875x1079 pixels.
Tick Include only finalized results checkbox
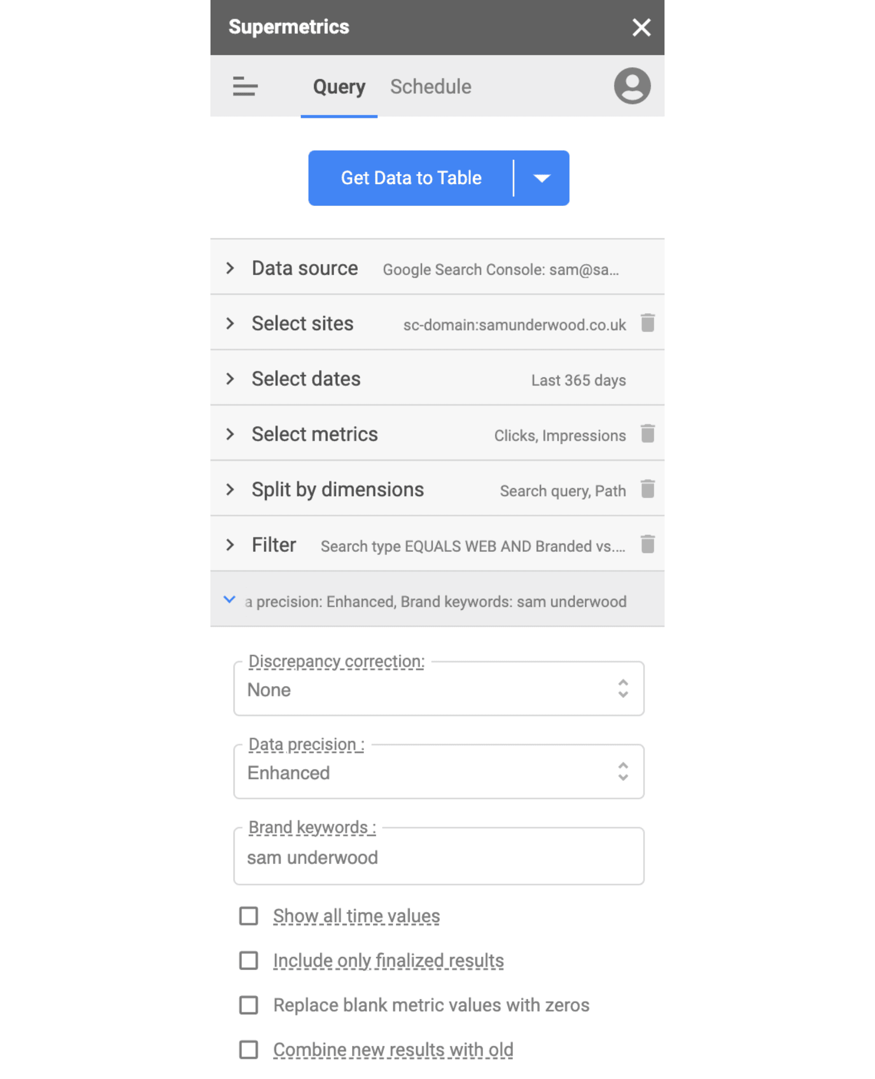click(248, 960)
